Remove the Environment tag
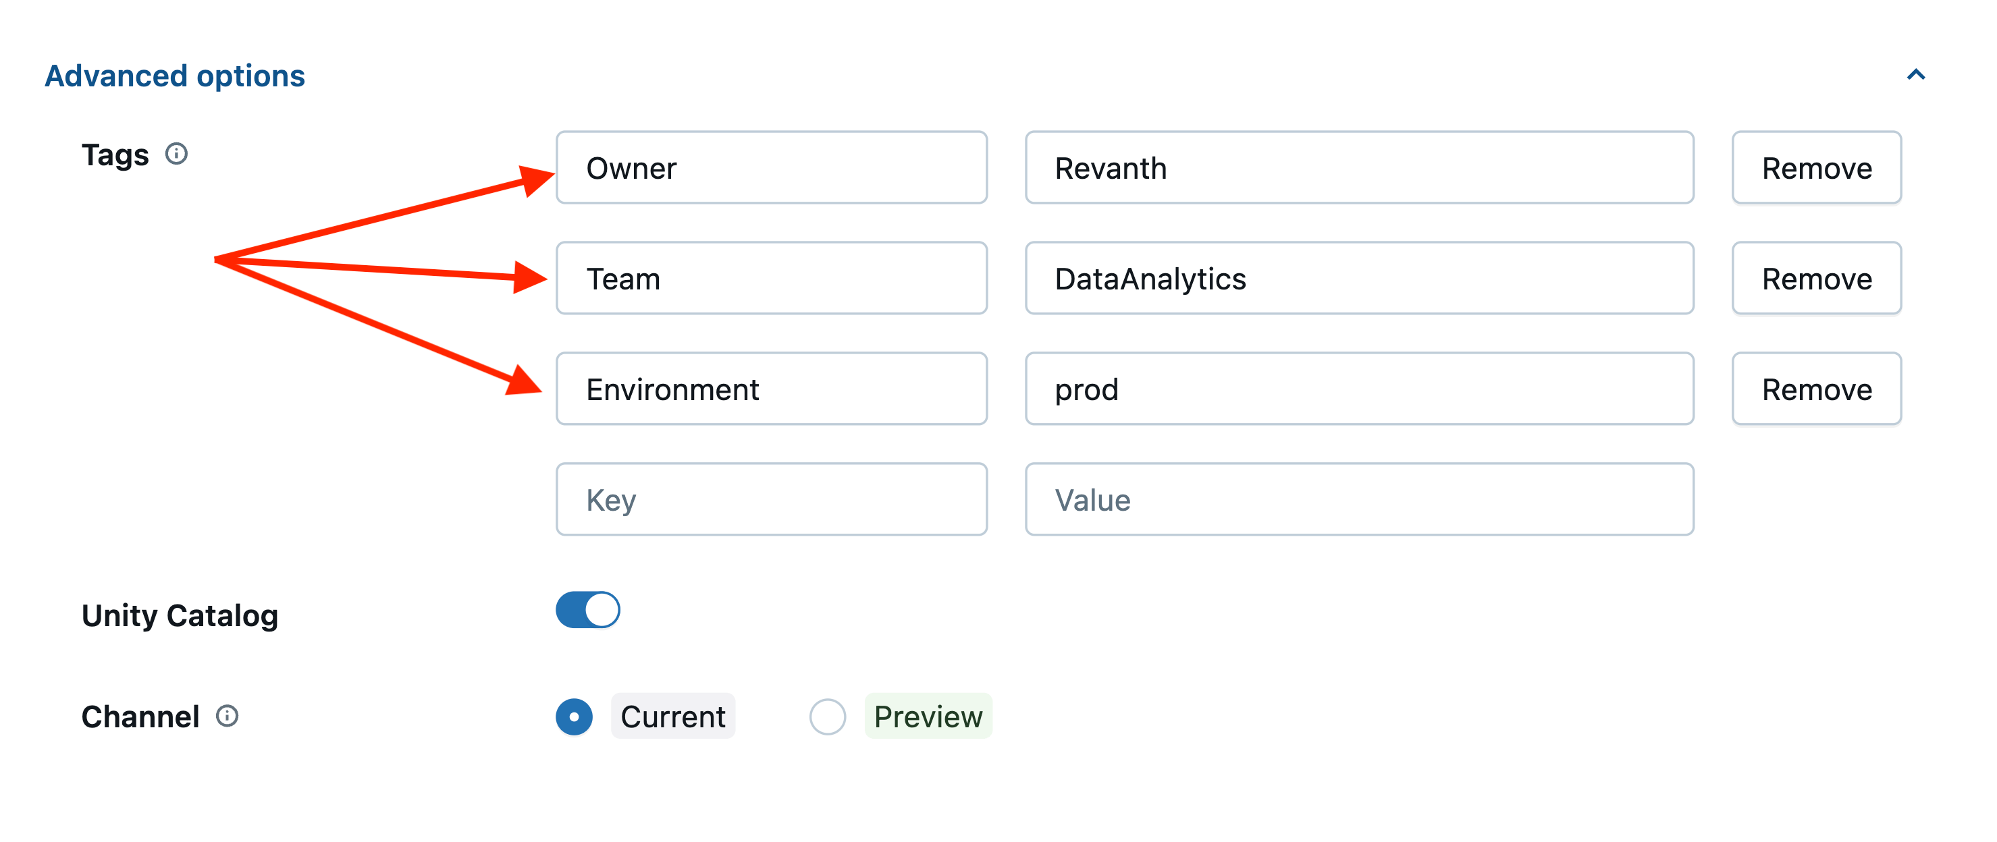The width and height of the screenshot is (1997, 842). coord(1816,390)
